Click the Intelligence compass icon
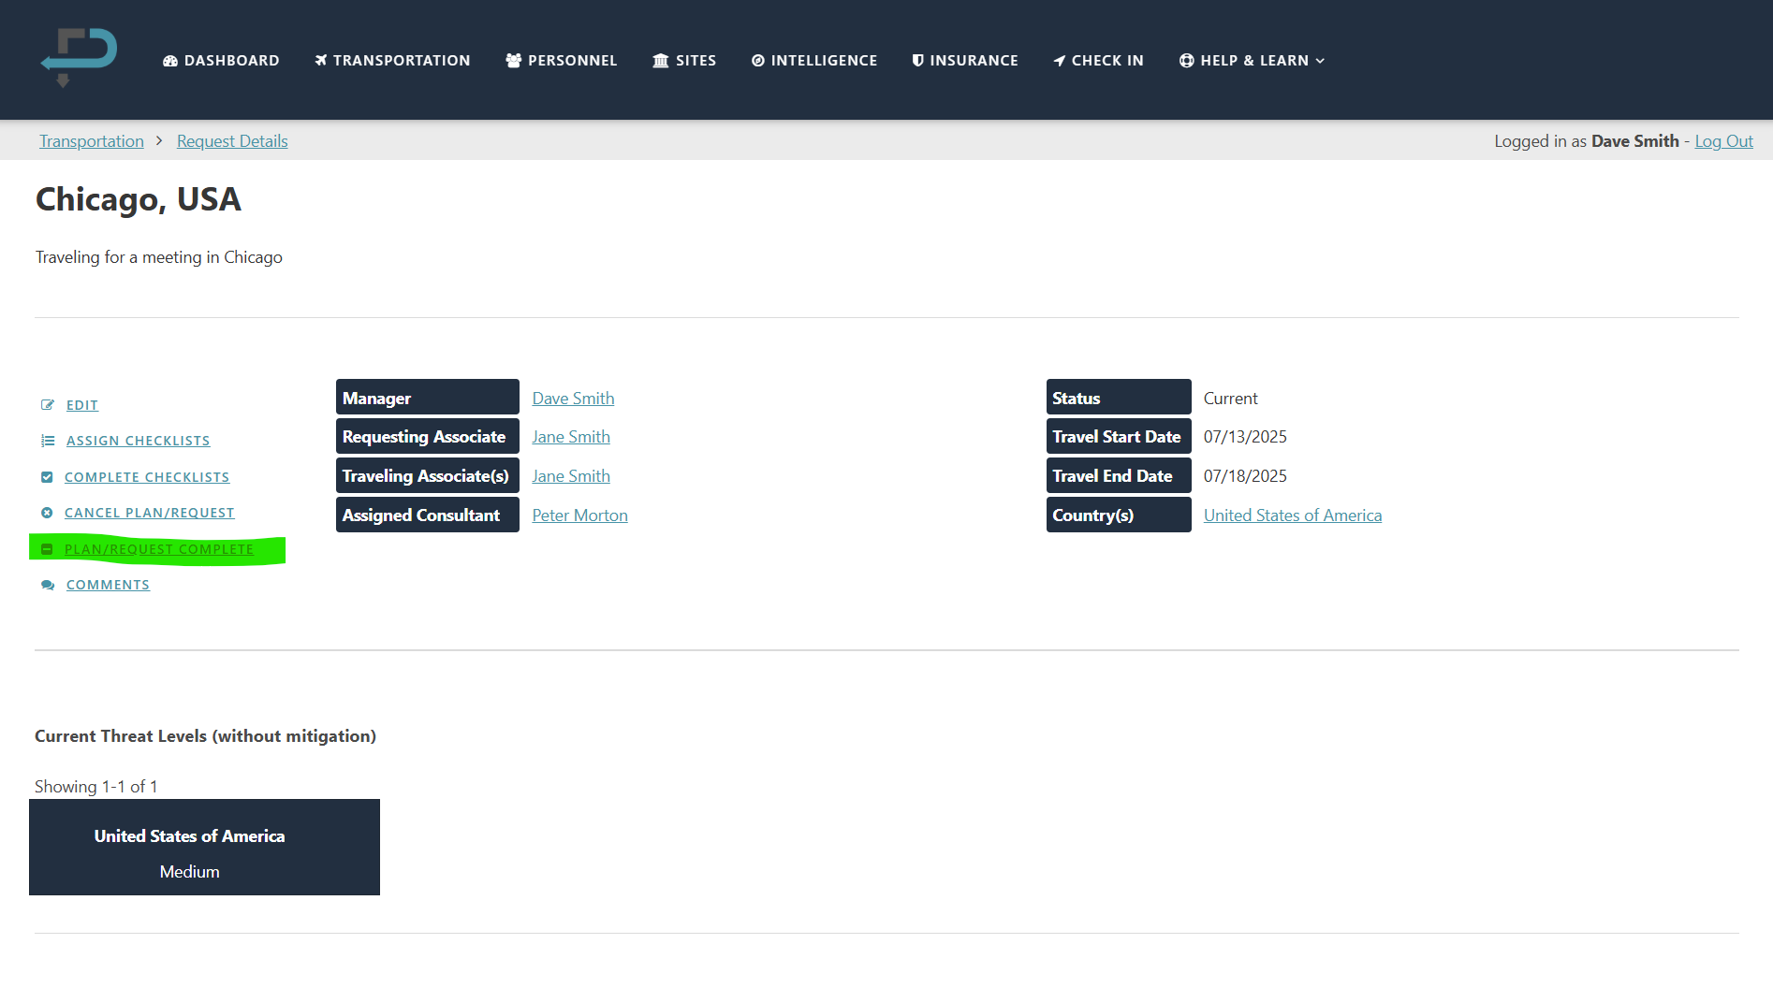1773x1002 pixels. pos(758,61)
